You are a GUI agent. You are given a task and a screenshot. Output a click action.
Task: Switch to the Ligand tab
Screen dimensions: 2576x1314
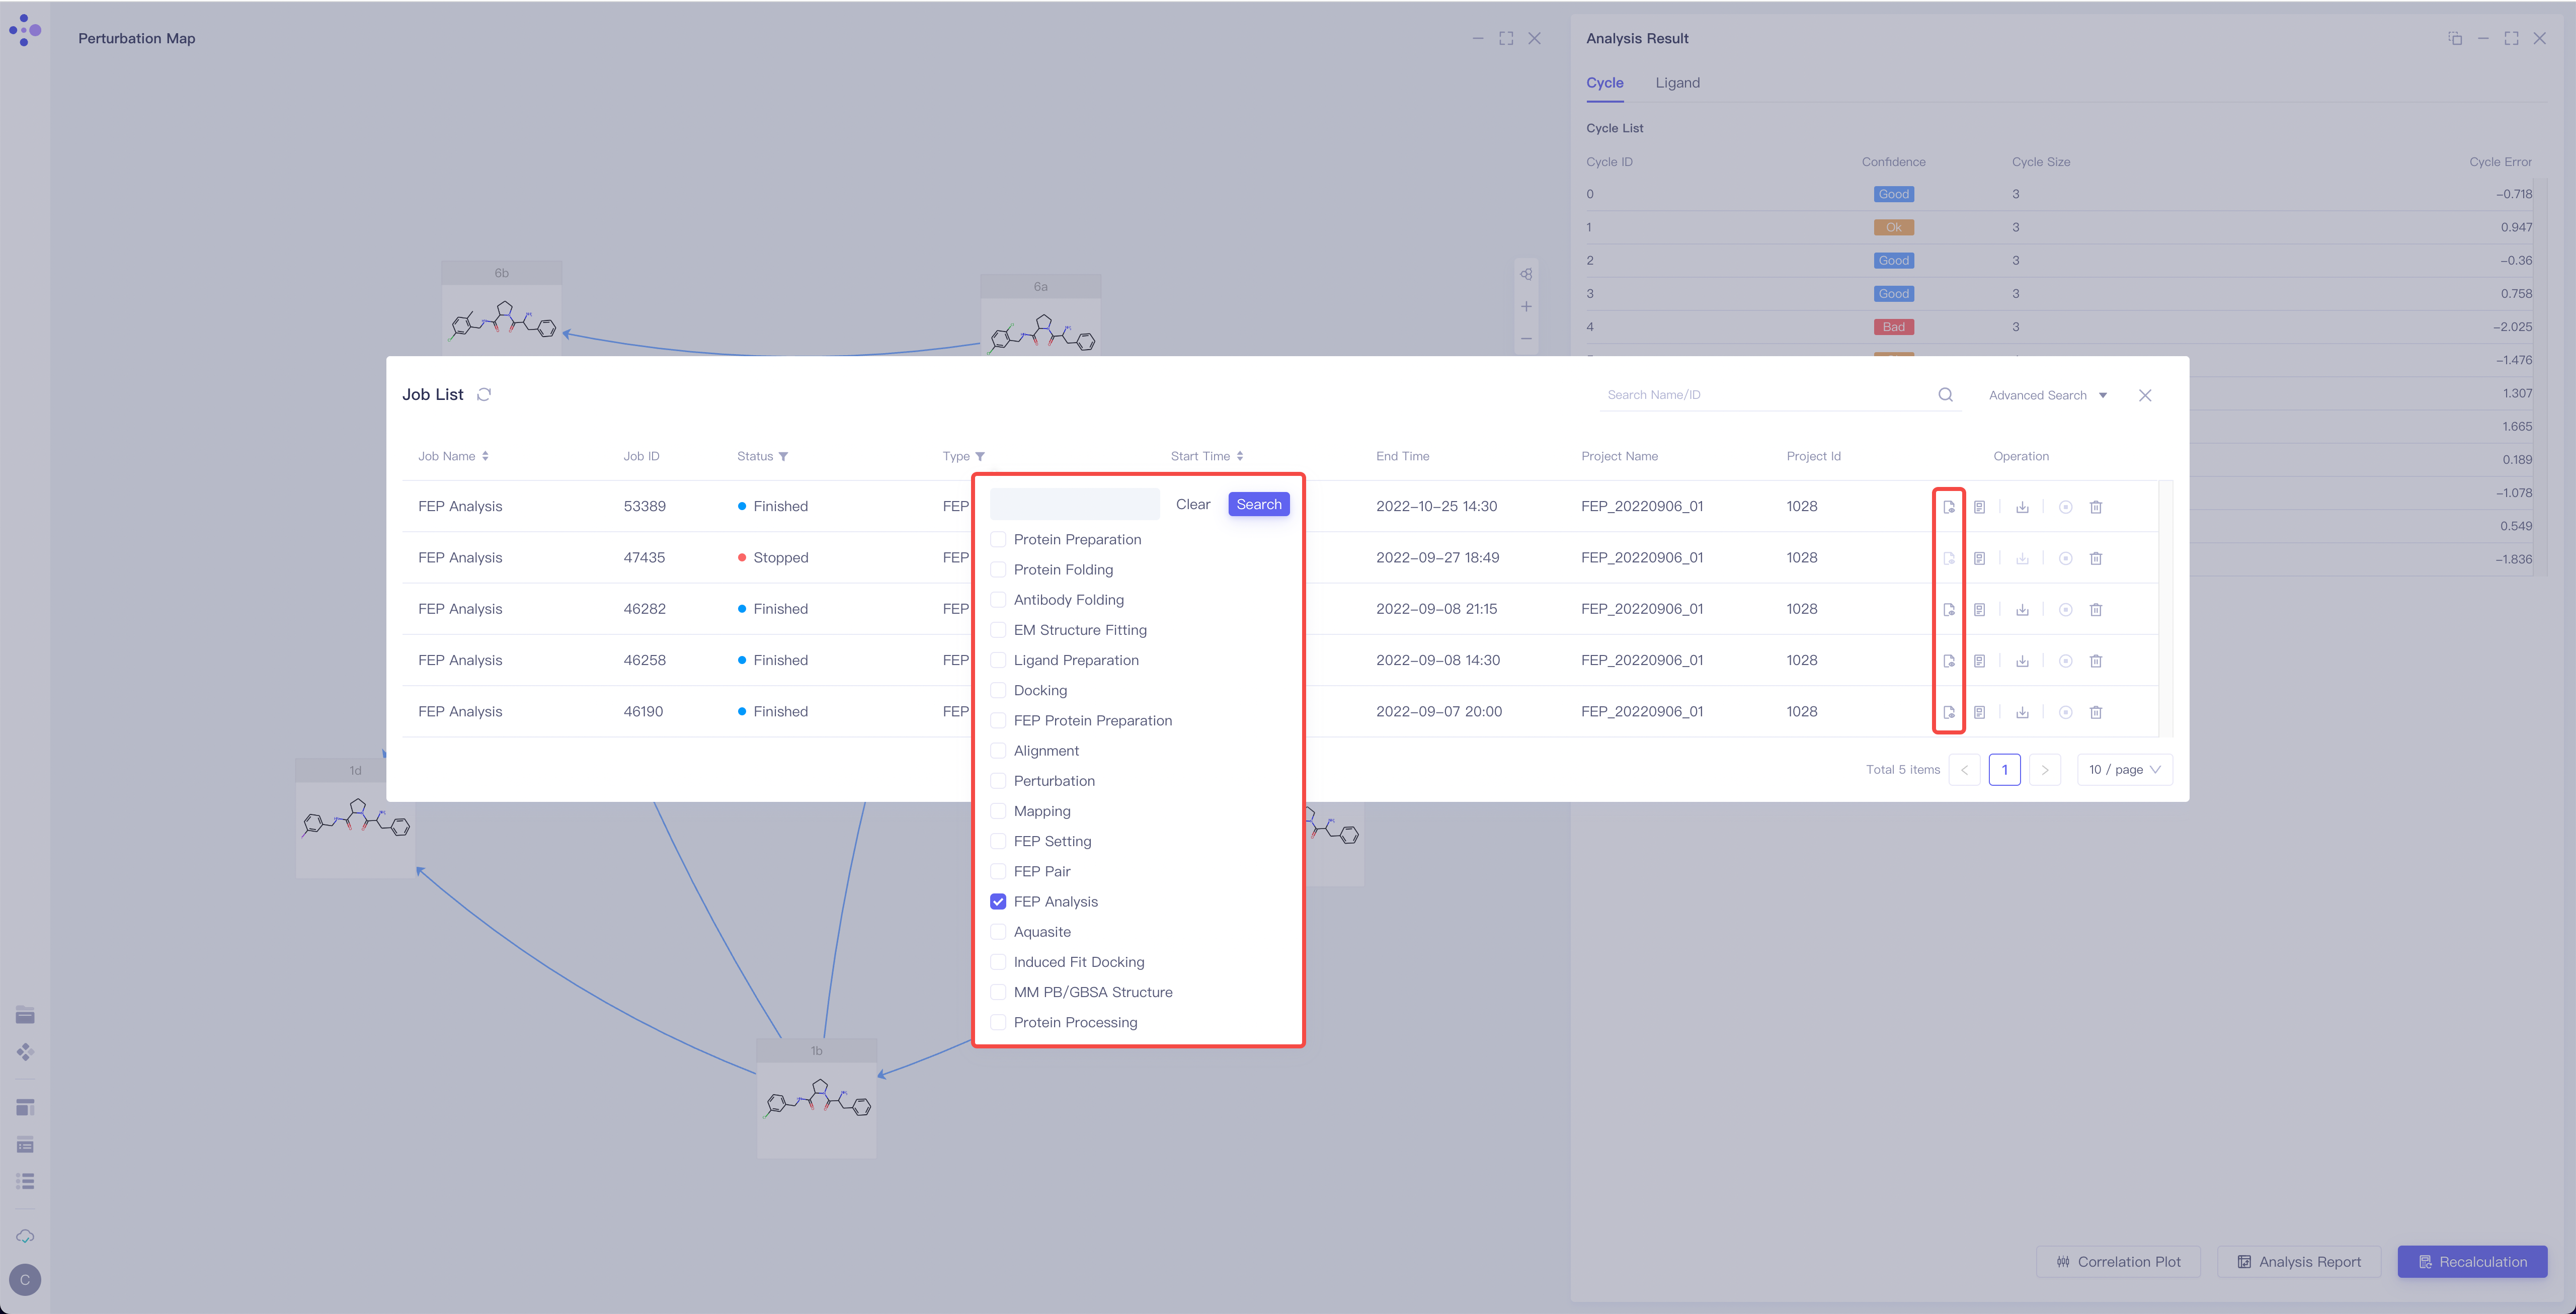(1677, 83)
